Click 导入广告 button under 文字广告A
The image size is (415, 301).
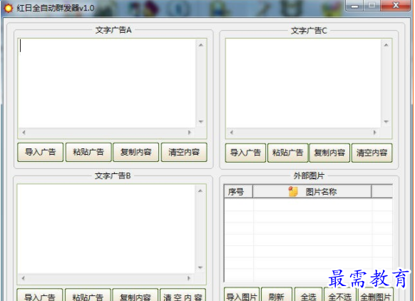click(40, 152)
